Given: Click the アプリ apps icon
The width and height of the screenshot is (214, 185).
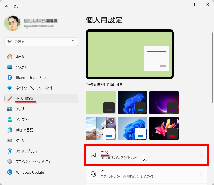Looking at the screenshot, I should click(10, 109).
